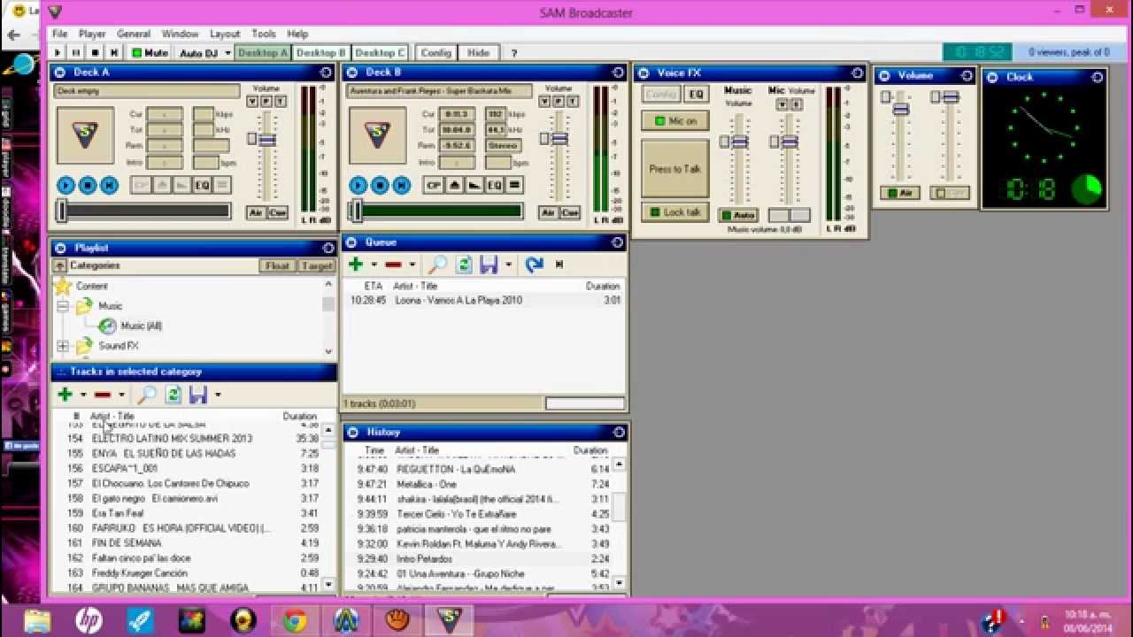This screenshot has width=1133, height=637.
Task: Stop playback on Deck B
Action: (x=380, y=185)
